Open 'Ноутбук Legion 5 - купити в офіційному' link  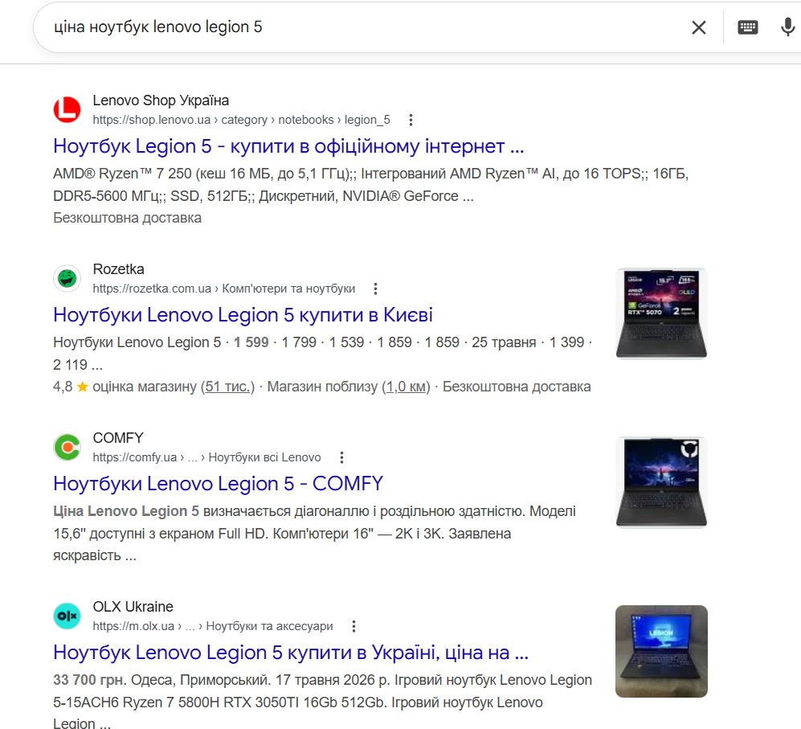pos(288,146)
